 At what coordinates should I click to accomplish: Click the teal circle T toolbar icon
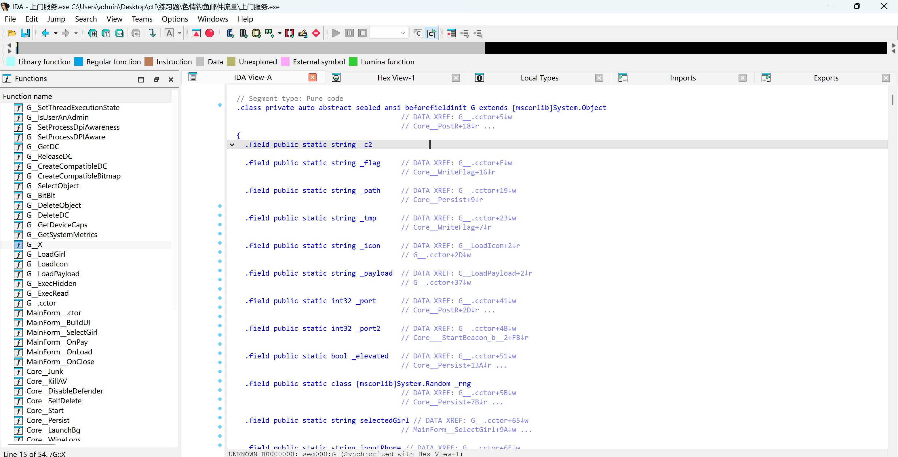tap(106, 33)
